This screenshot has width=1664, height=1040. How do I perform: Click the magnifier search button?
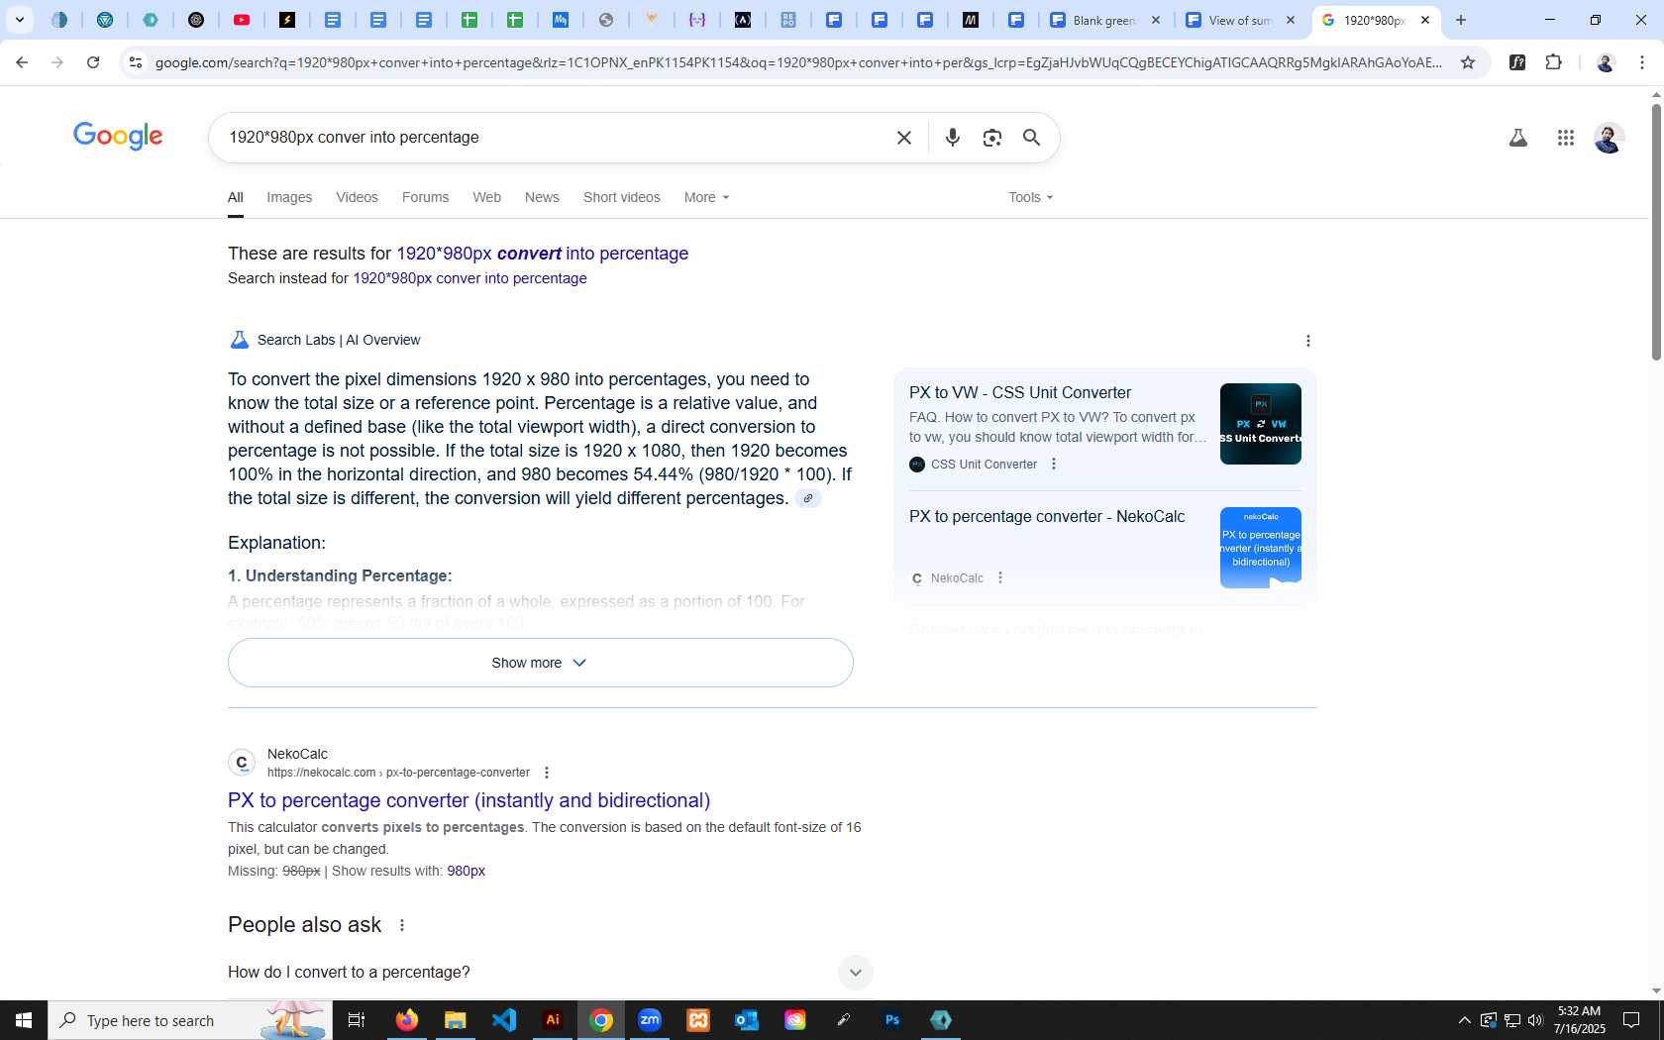(1031, 138)
